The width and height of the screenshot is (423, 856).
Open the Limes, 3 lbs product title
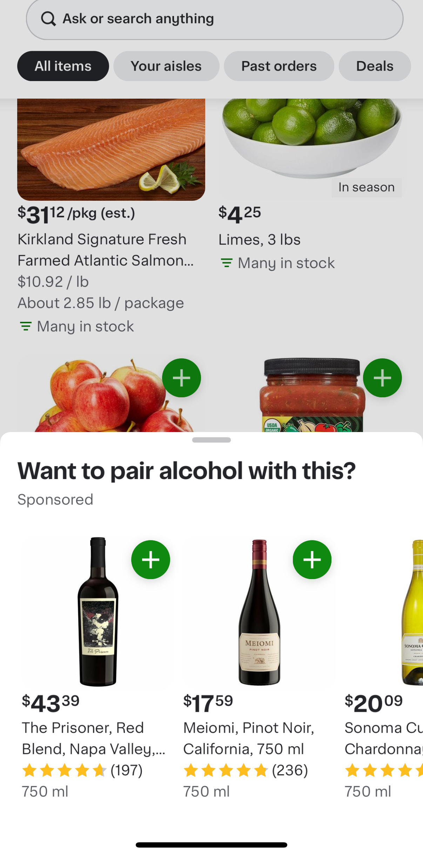click(260, 240)
